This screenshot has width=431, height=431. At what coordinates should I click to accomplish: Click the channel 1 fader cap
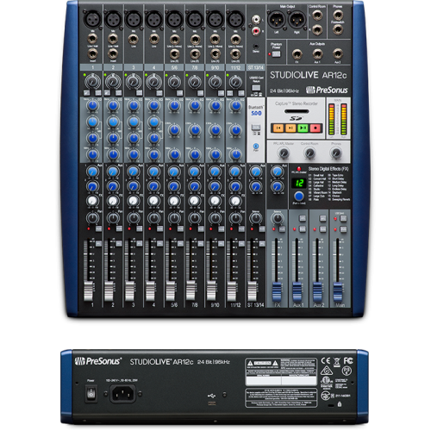tap(88, 291)
